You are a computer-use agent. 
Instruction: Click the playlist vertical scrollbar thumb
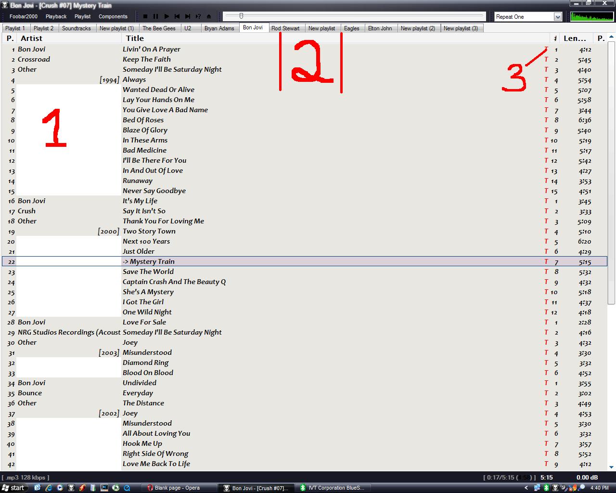[611, 172]
